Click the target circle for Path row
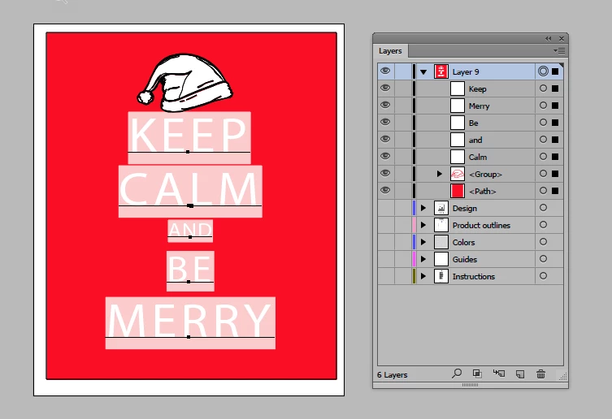The width and height of the screenshot is (612, 419). pyautogui.click(x=543, y=190)
